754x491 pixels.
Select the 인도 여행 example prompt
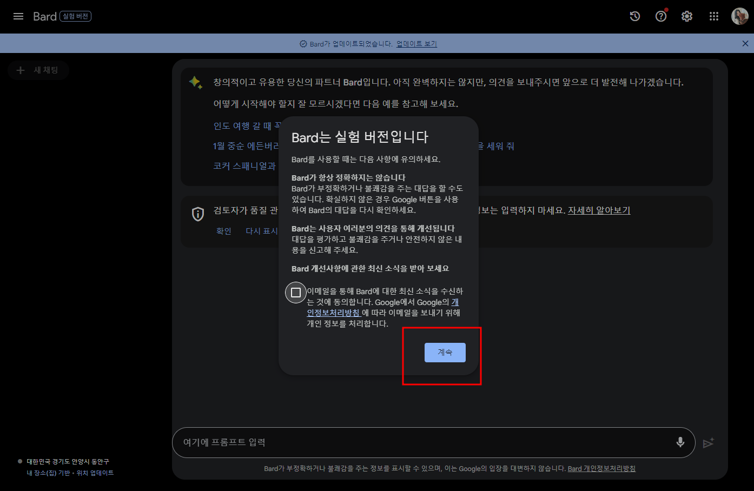coord(247,126)
